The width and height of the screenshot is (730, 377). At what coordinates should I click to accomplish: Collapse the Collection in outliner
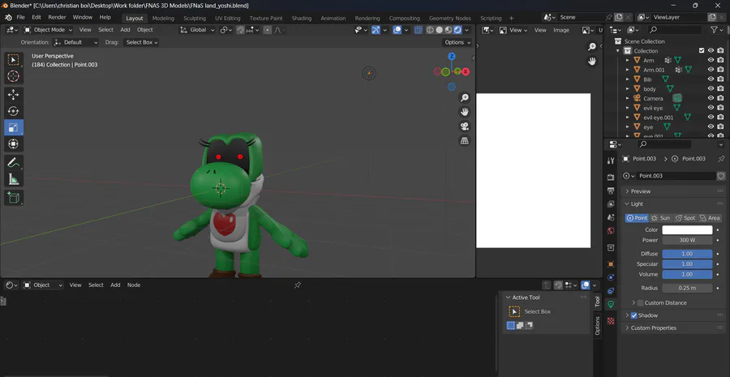[618, 51]
